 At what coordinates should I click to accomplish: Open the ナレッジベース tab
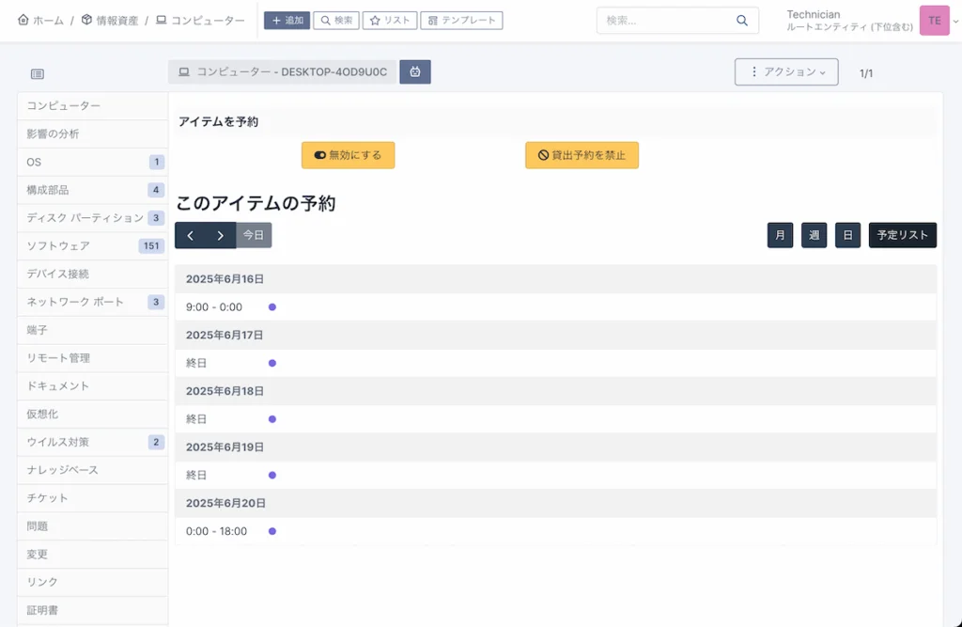(93, 470)
